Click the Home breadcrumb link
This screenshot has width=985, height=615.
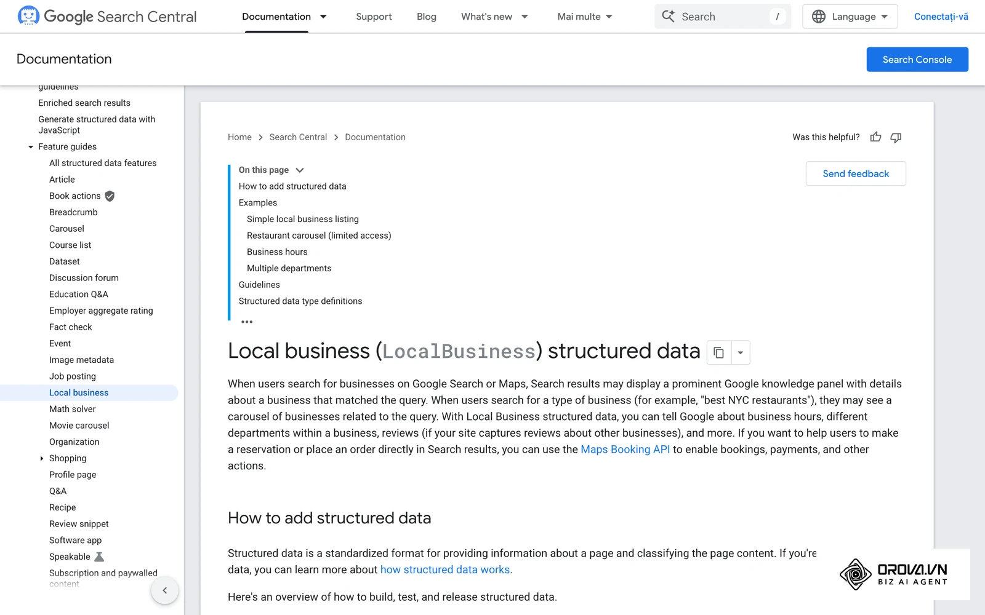[x=239, y=137]
